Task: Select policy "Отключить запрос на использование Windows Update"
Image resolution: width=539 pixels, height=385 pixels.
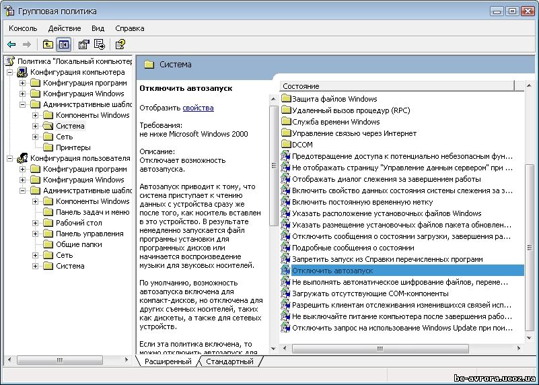Action: coord(402,328)
